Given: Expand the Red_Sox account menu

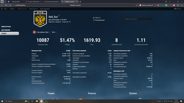Looking at the screenshot, I should pyautogui.click(x=178, y=9).
